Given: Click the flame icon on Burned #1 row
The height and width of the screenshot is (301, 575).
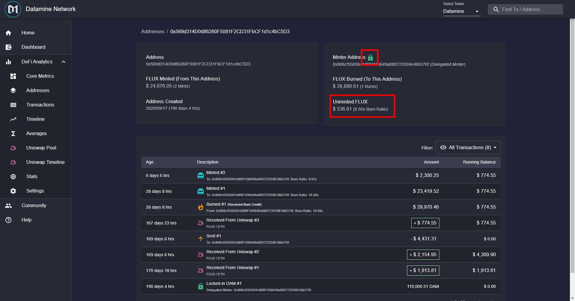Looking at the screenshot, I should tap(201, 207).
